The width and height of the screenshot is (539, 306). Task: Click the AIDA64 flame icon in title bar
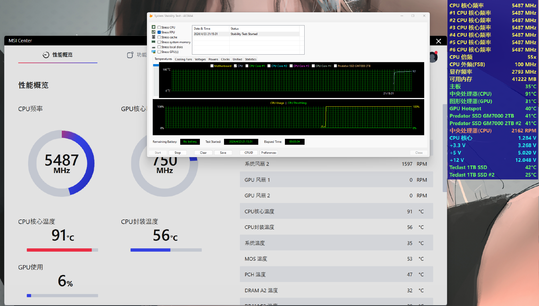point(151,16)
